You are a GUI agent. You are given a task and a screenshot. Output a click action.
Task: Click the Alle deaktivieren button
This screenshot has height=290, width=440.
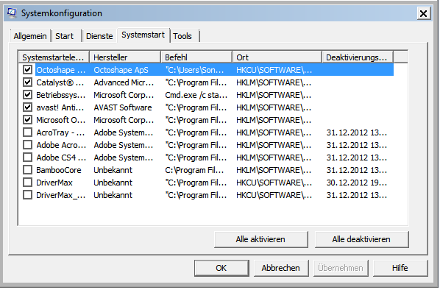(x=361, y=239)
